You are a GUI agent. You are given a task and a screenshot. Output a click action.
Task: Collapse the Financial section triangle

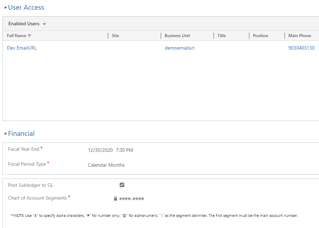(5, 133)
